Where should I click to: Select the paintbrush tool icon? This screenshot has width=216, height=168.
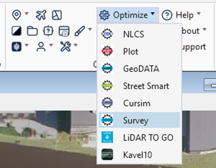(x=80, y=31)
